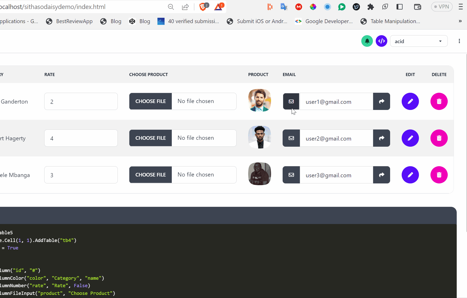Click the send arrow beside user2@gmail.com
This screenshot has height=298, width=467.
381,138
